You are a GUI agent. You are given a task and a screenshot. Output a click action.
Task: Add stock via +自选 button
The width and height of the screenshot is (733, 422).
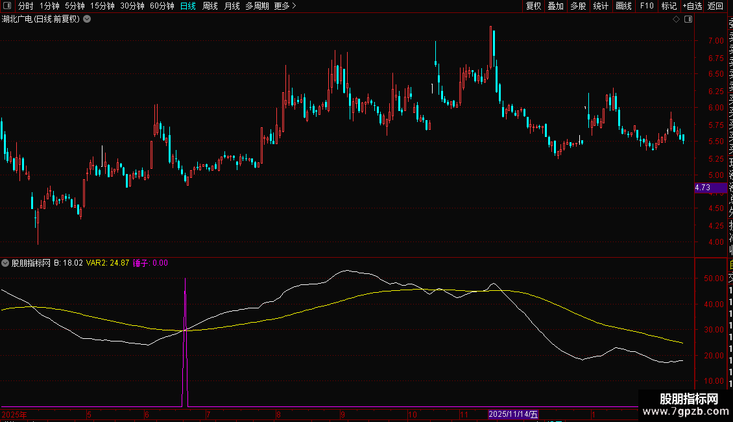(x=692, y=6)
